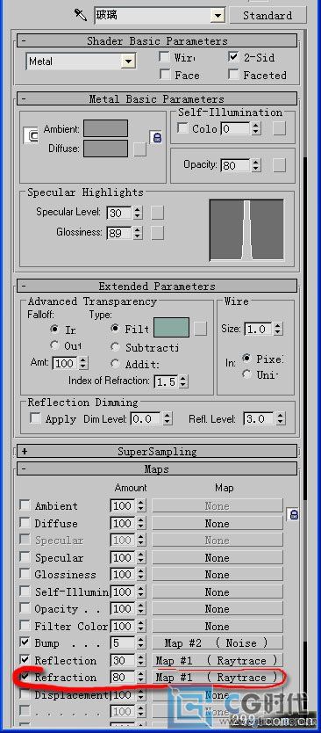Viewport: 321px width, 733px height.
Task: Open the material name dropdown
Action: [x=218, y=16]
